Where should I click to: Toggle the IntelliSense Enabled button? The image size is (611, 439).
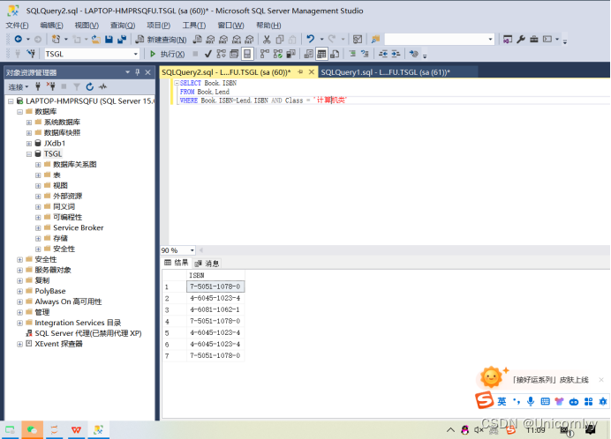tap(247, 54)
